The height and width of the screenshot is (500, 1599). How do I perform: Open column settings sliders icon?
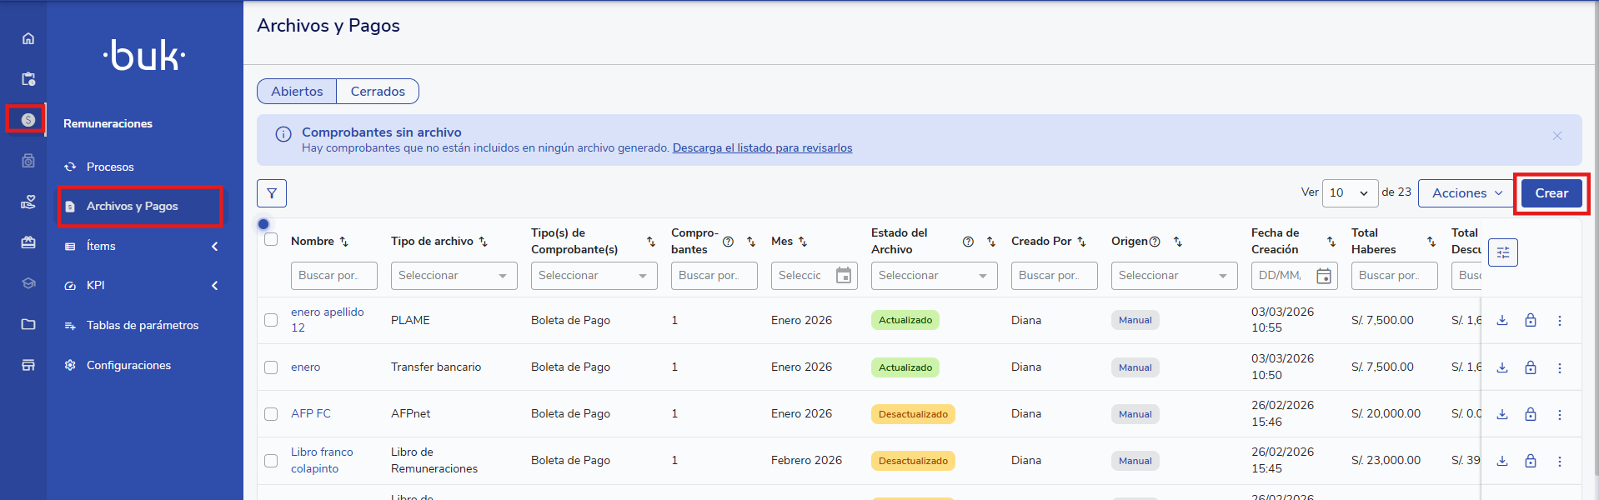1502,252
